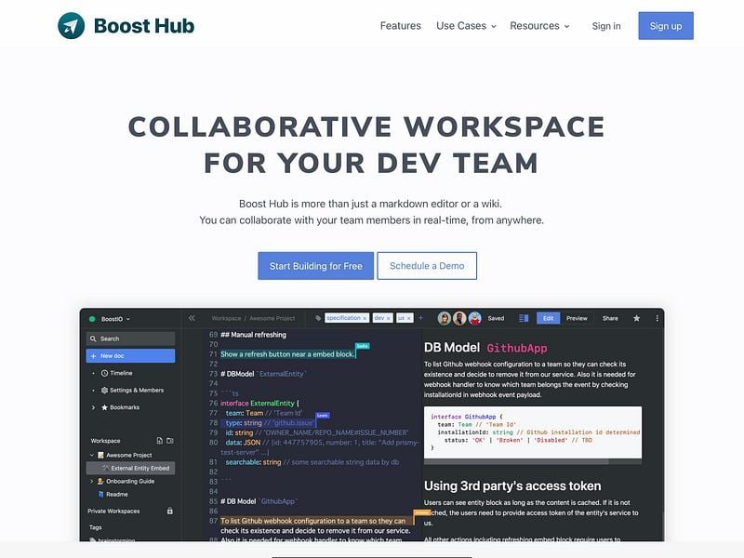Click editor line 69 Manual refreshing

[253, 335]
